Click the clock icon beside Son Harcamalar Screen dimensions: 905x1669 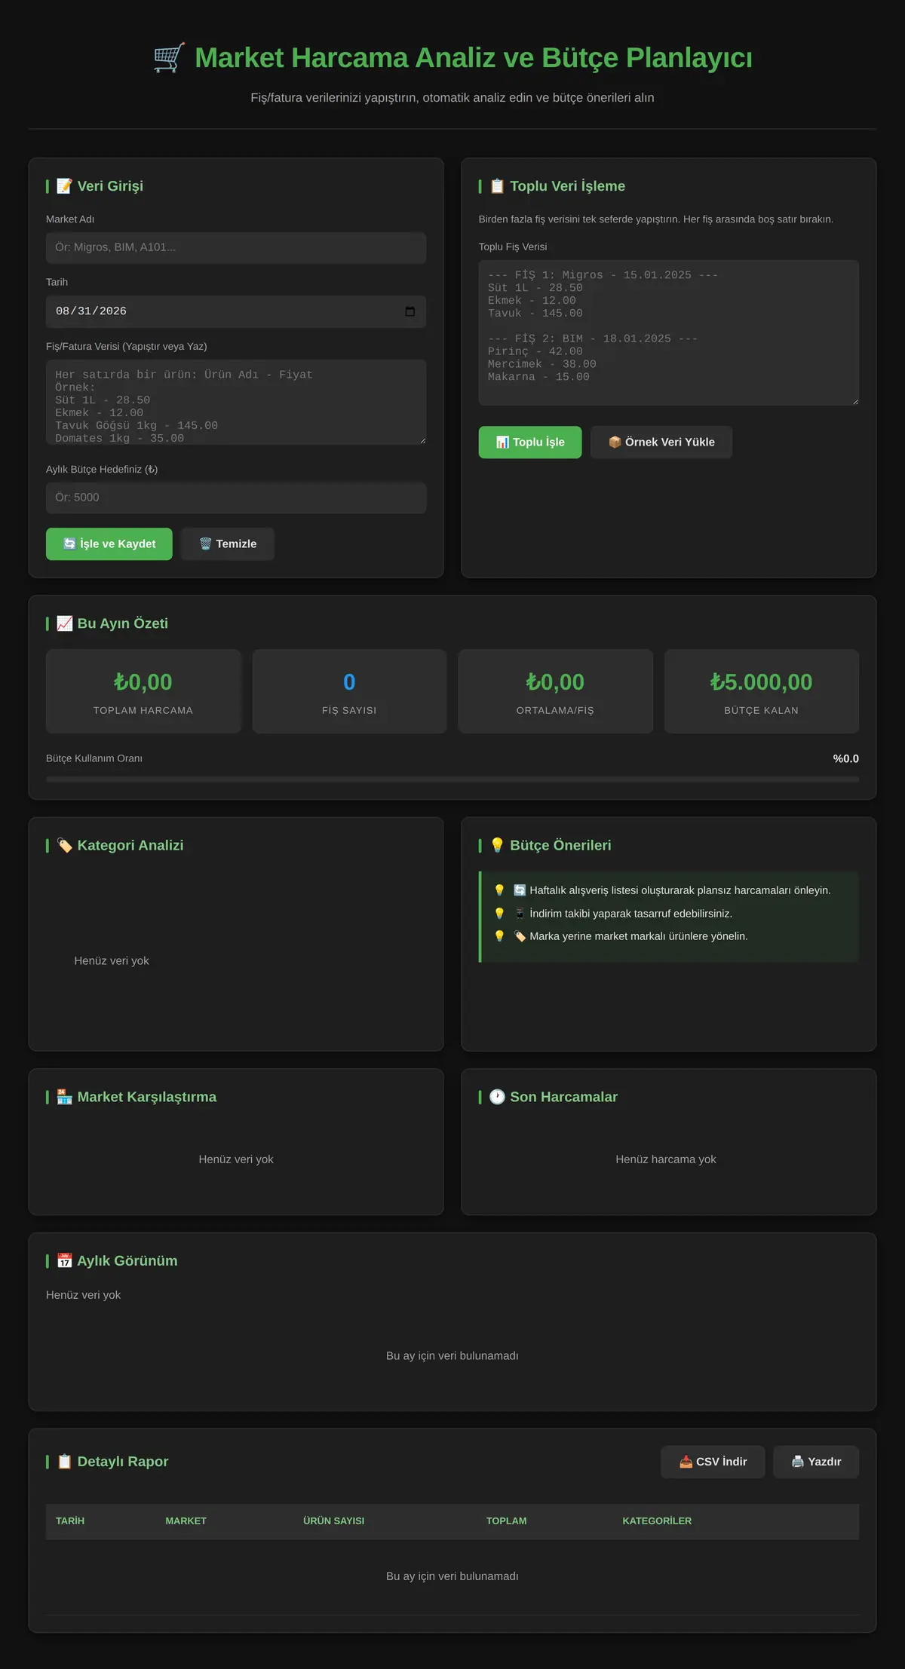(x=497, y=1097)
